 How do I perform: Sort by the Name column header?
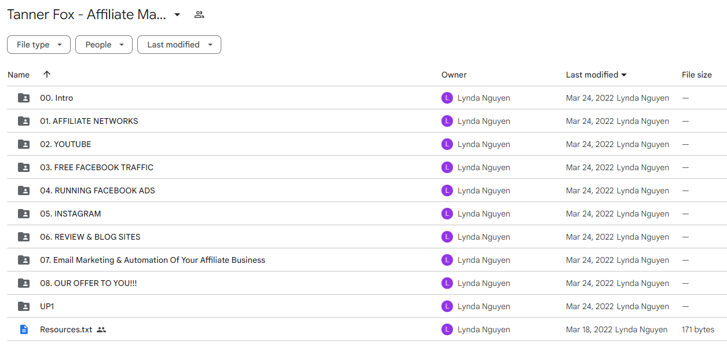19,75
